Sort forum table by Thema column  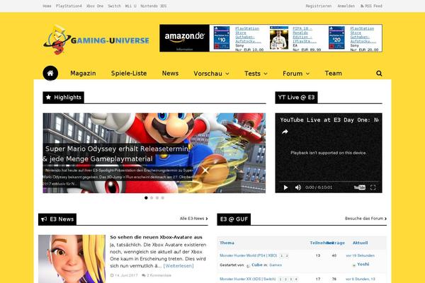[227, 243]
